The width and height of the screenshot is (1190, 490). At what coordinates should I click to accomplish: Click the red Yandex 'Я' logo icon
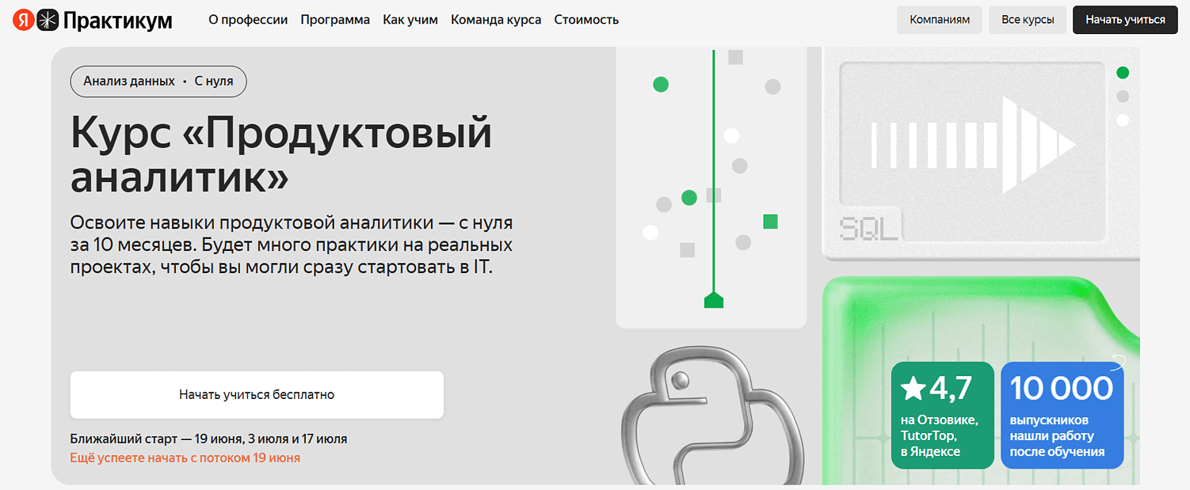click(x=23, y=20)
